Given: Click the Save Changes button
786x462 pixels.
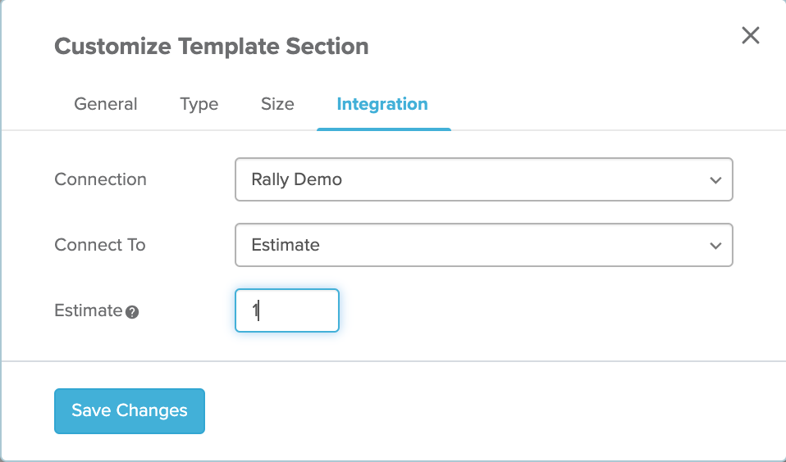Looking at the screenshot, I should click(x=130, y=411).
